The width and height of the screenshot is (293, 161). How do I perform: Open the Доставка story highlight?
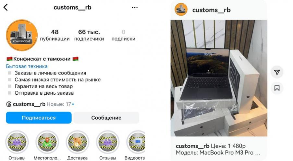(77, 142)
